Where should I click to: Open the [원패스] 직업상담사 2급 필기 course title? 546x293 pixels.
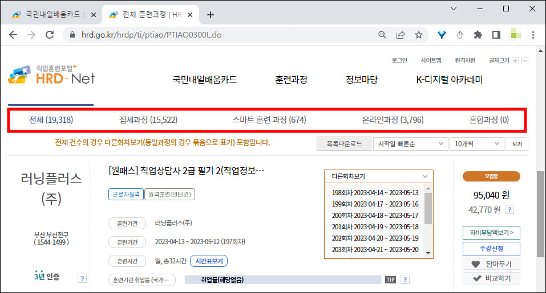click(187, 171)
